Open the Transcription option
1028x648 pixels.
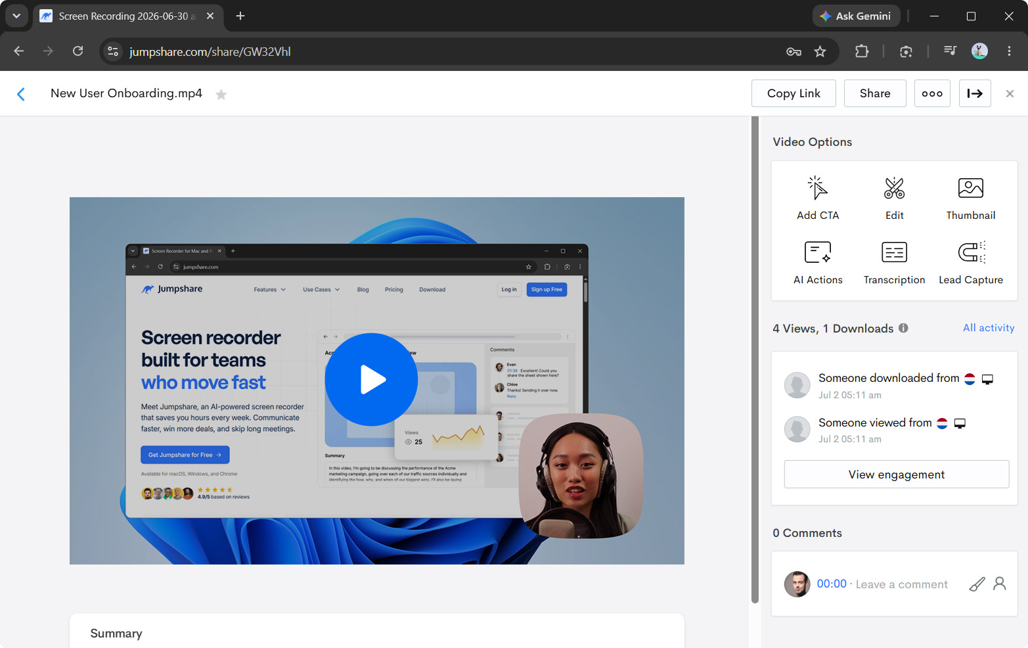click(x=894, y=262)
